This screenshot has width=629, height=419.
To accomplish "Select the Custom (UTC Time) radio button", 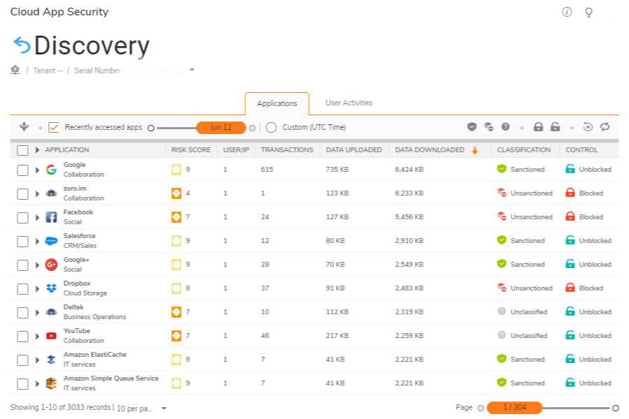I will pos(271,127).
